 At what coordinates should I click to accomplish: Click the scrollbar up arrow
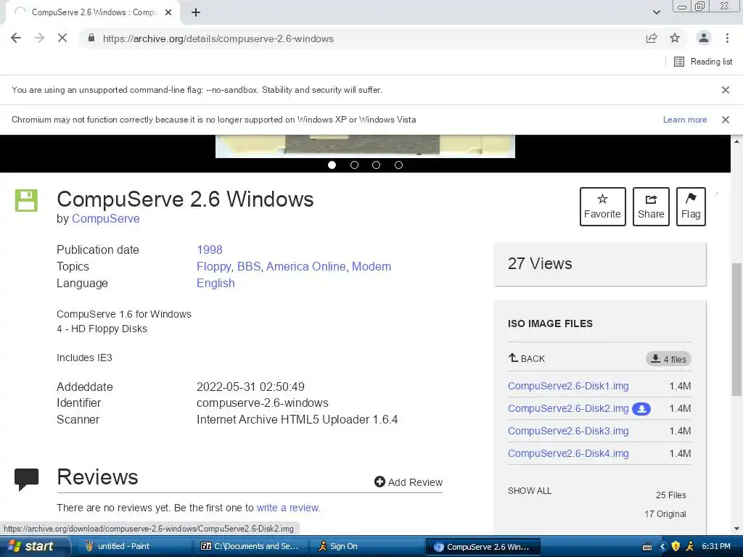pos(736,141)
